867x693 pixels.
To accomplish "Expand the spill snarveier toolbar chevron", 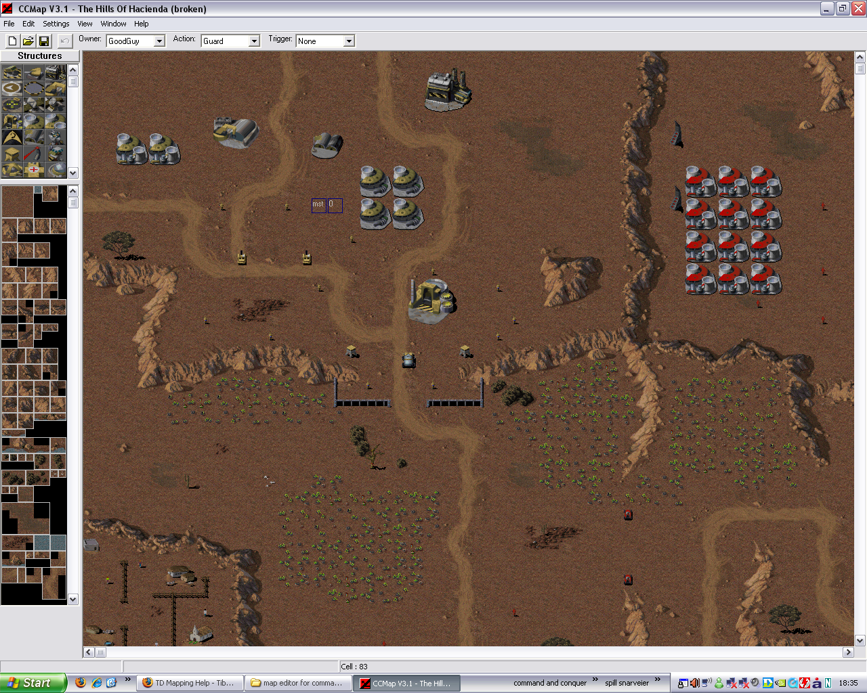I will [x=657, y=679].
